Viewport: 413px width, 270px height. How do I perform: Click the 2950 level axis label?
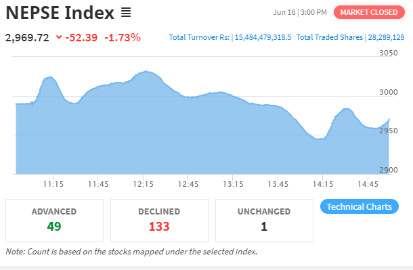(x=388, y=131)
